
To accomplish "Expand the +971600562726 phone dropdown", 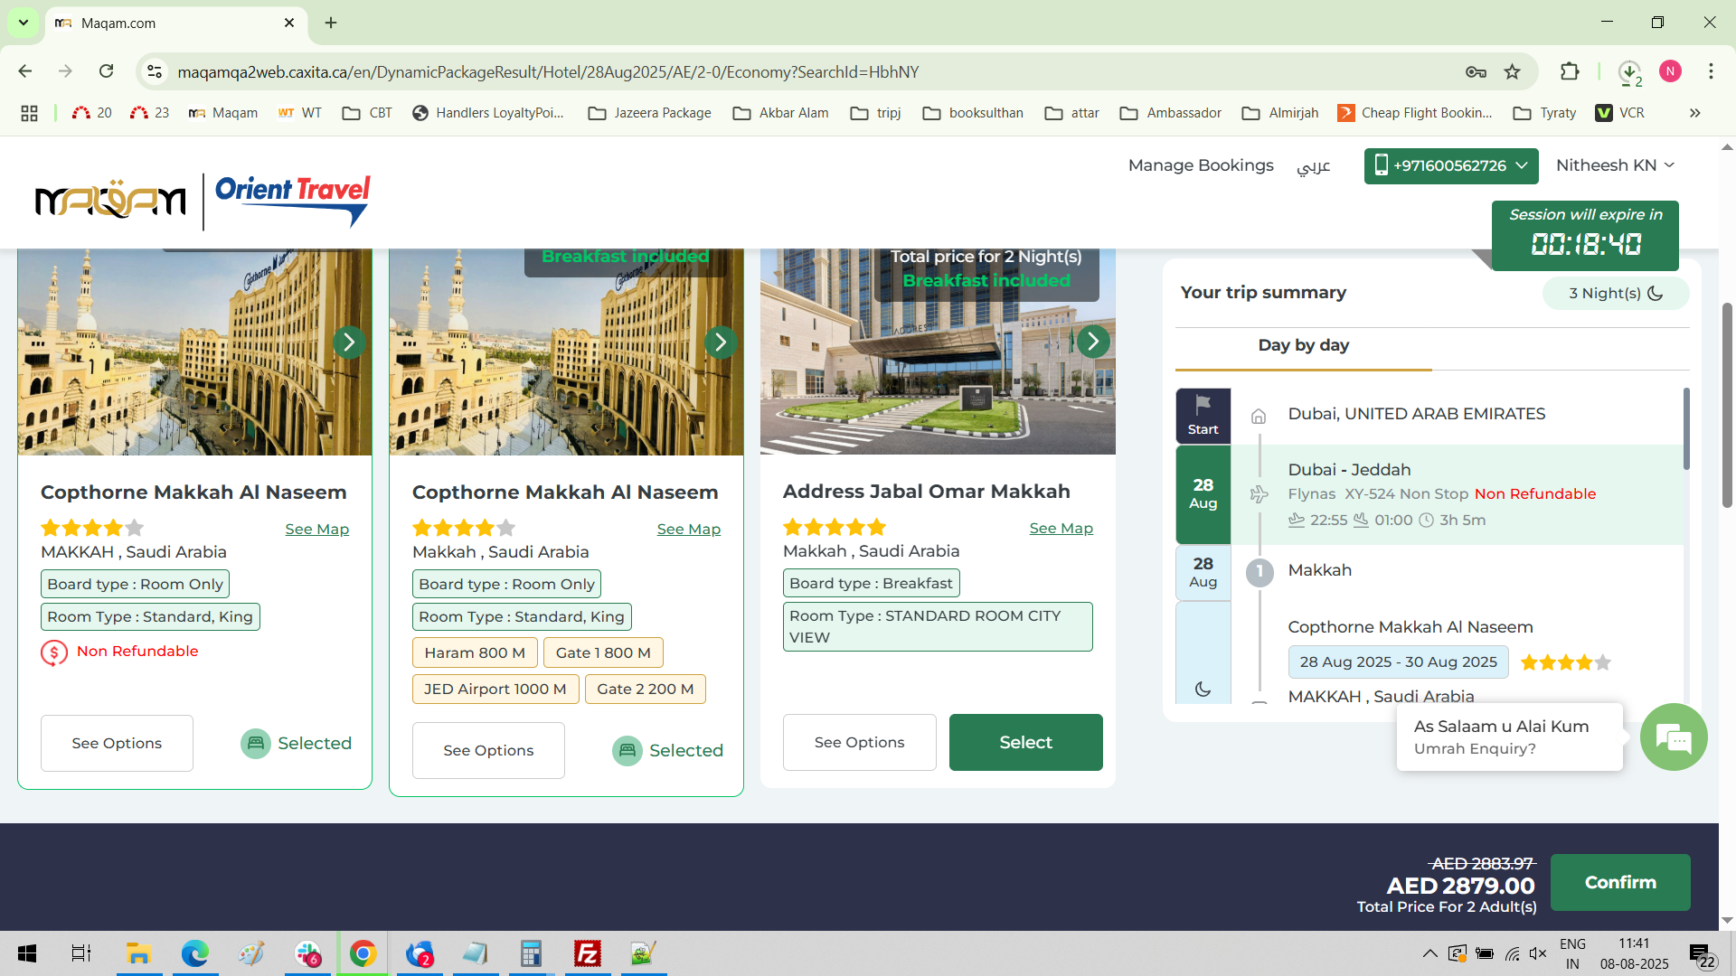I will coord(1450,165).
